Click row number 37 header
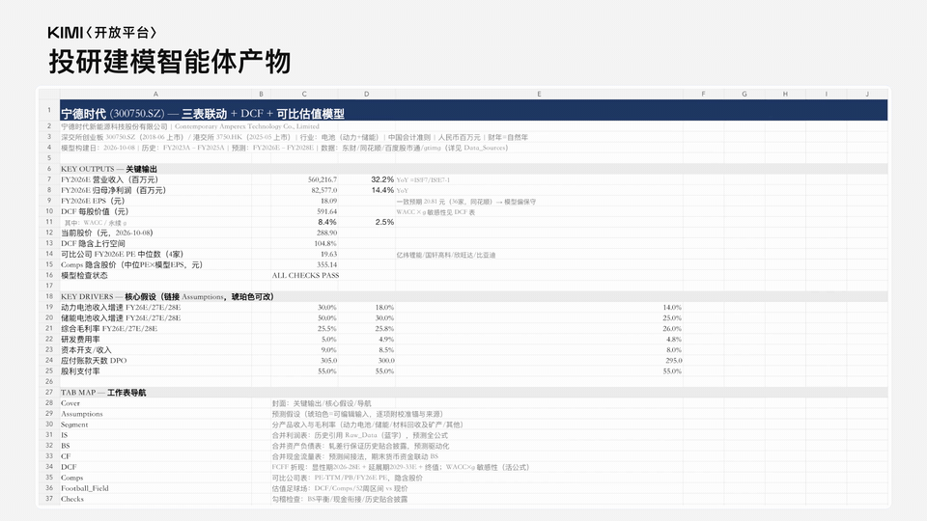This screenshot has height=521, width=927. click(49, 499)
